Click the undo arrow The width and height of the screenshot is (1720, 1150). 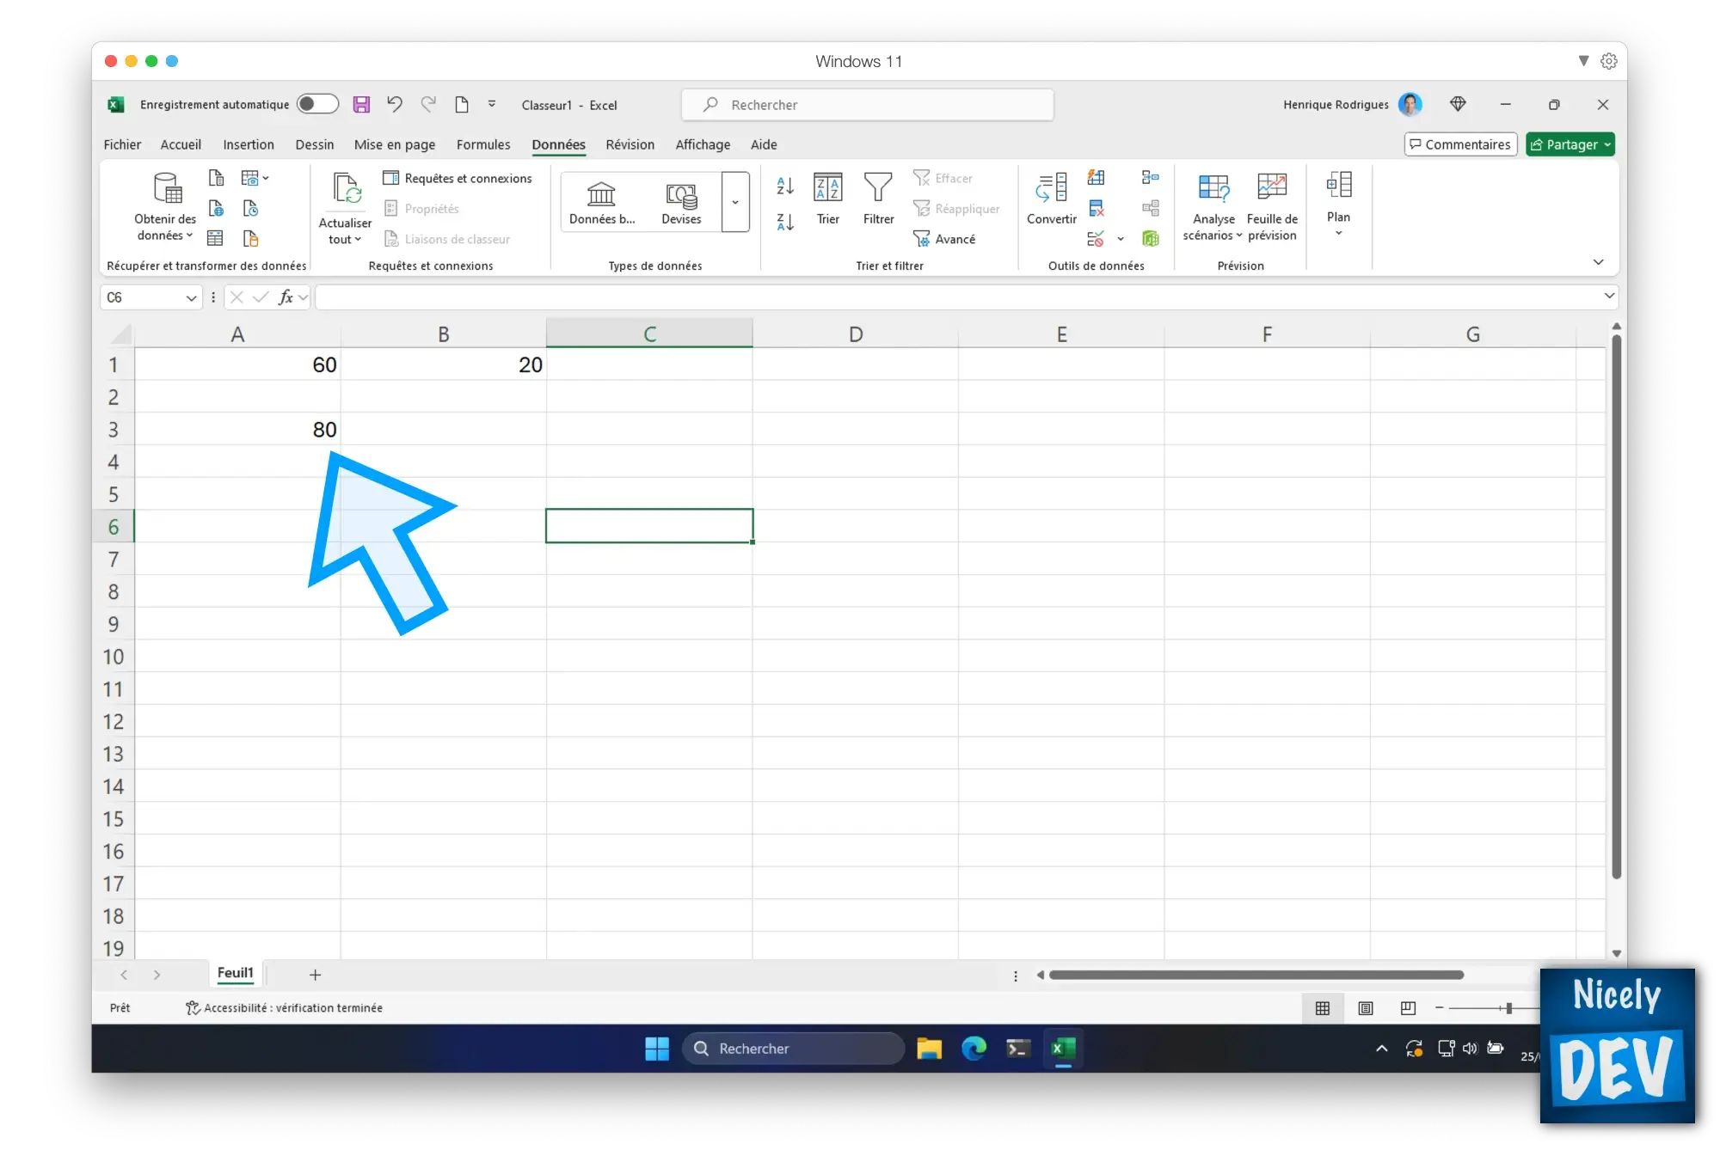point(394,104)
